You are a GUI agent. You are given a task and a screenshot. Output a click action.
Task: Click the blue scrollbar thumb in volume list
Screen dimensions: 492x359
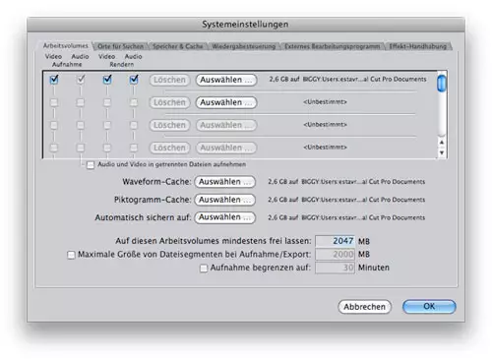click(x=442, y=84)
